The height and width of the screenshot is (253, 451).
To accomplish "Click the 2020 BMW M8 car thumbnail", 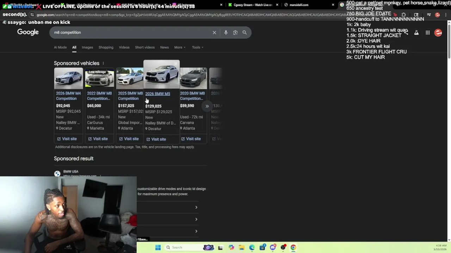I will point(193,79).
